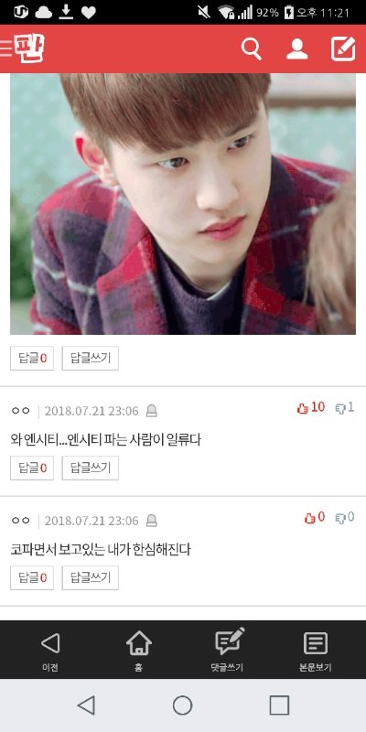Open 본문보기 in bottom bar
The image size is (366, 732).
click(316, 651)
